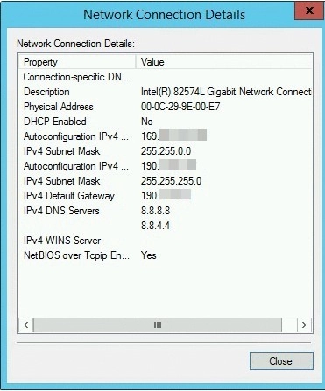Click the horizontal scrollbar right arrow
The width and height of the screenshot is (325, 391).
[x=305, y=325]
